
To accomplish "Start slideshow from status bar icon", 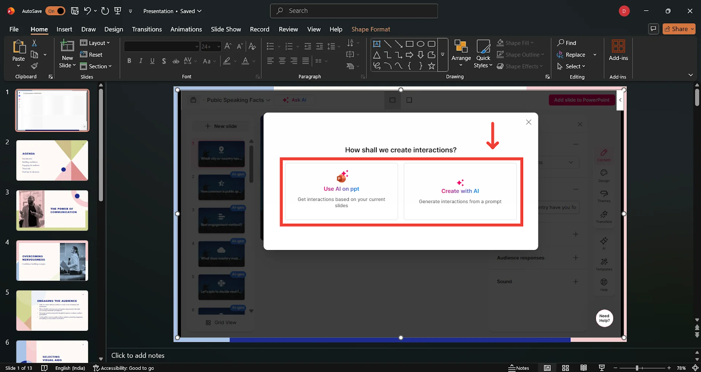I will tap(602, 368).
